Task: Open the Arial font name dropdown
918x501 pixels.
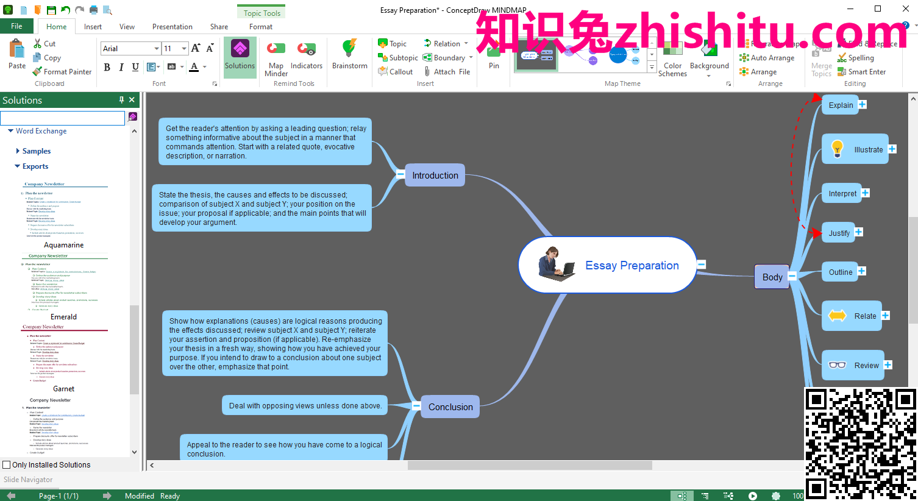Action: pos(157,48)
